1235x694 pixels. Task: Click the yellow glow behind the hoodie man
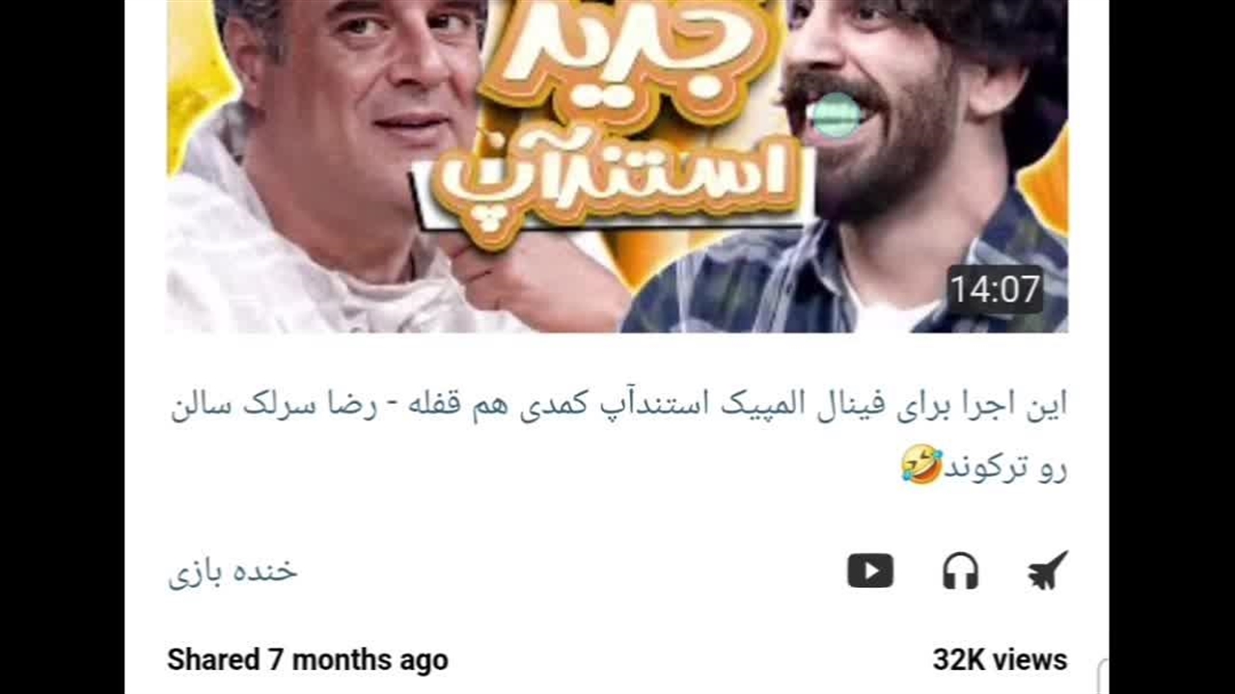click(196, 82)
